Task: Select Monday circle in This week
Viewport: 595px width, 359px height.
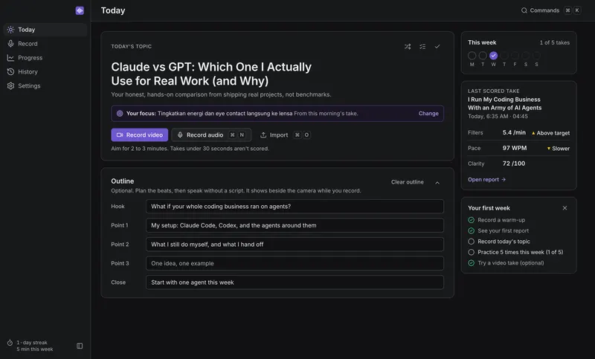Action: click(472, 56)
